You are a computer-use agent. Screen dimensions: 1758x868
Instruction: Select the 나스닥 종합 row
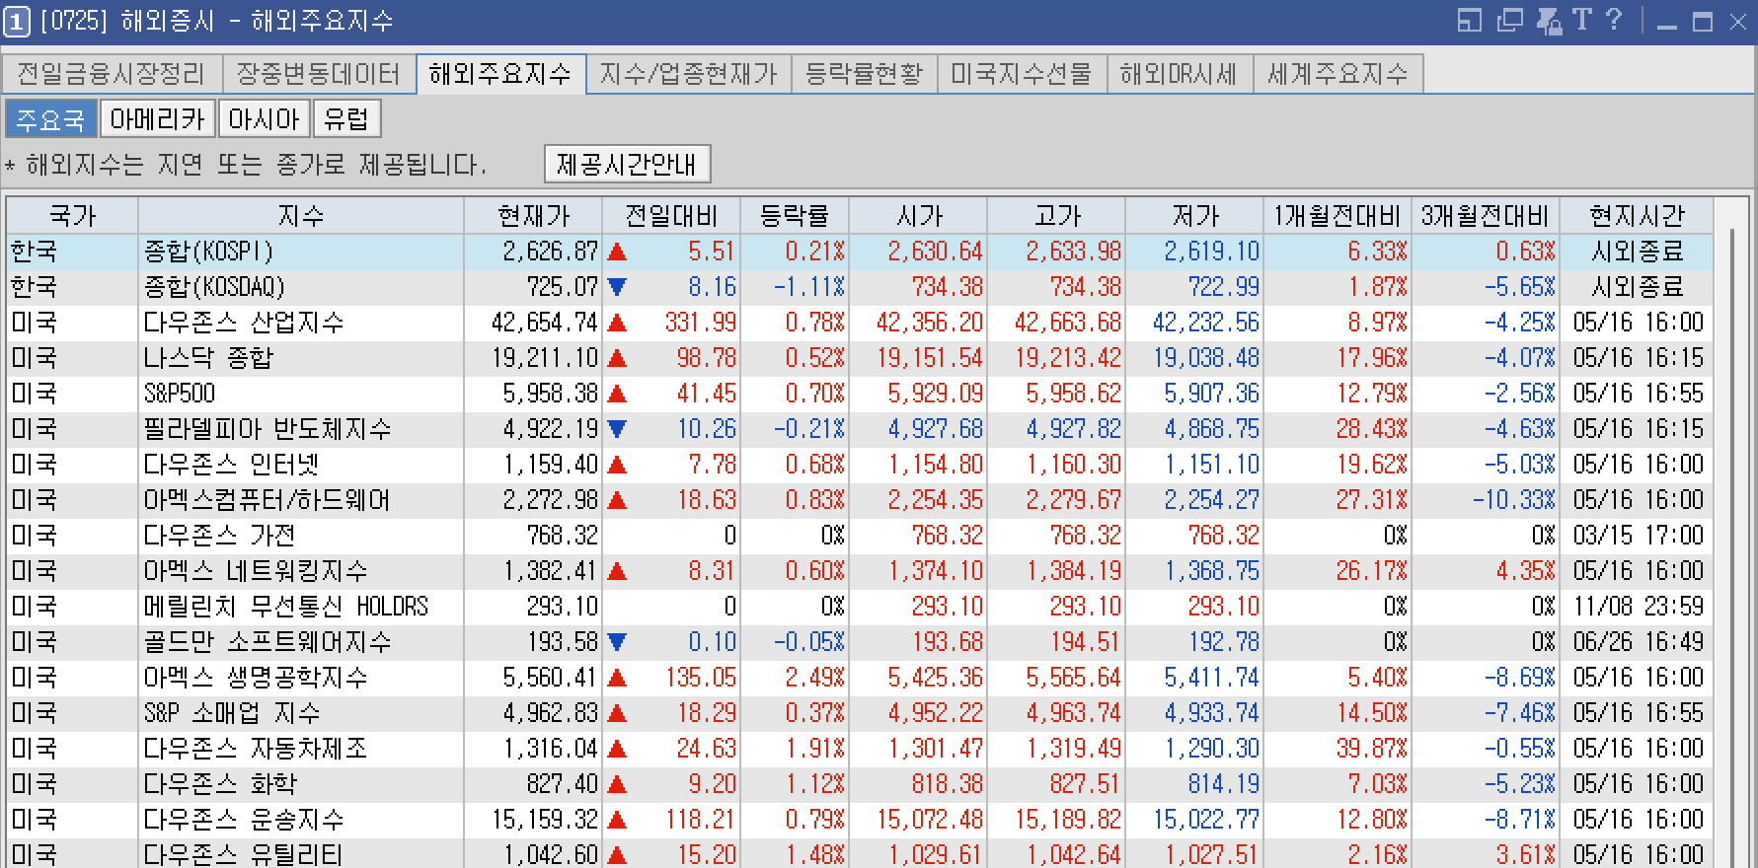pos(860,358)
